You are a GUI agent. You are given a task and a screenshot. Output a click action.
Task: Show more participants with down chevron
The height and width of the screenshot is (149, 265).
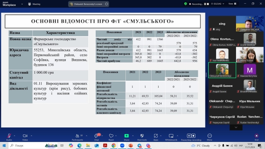point(236,127)
